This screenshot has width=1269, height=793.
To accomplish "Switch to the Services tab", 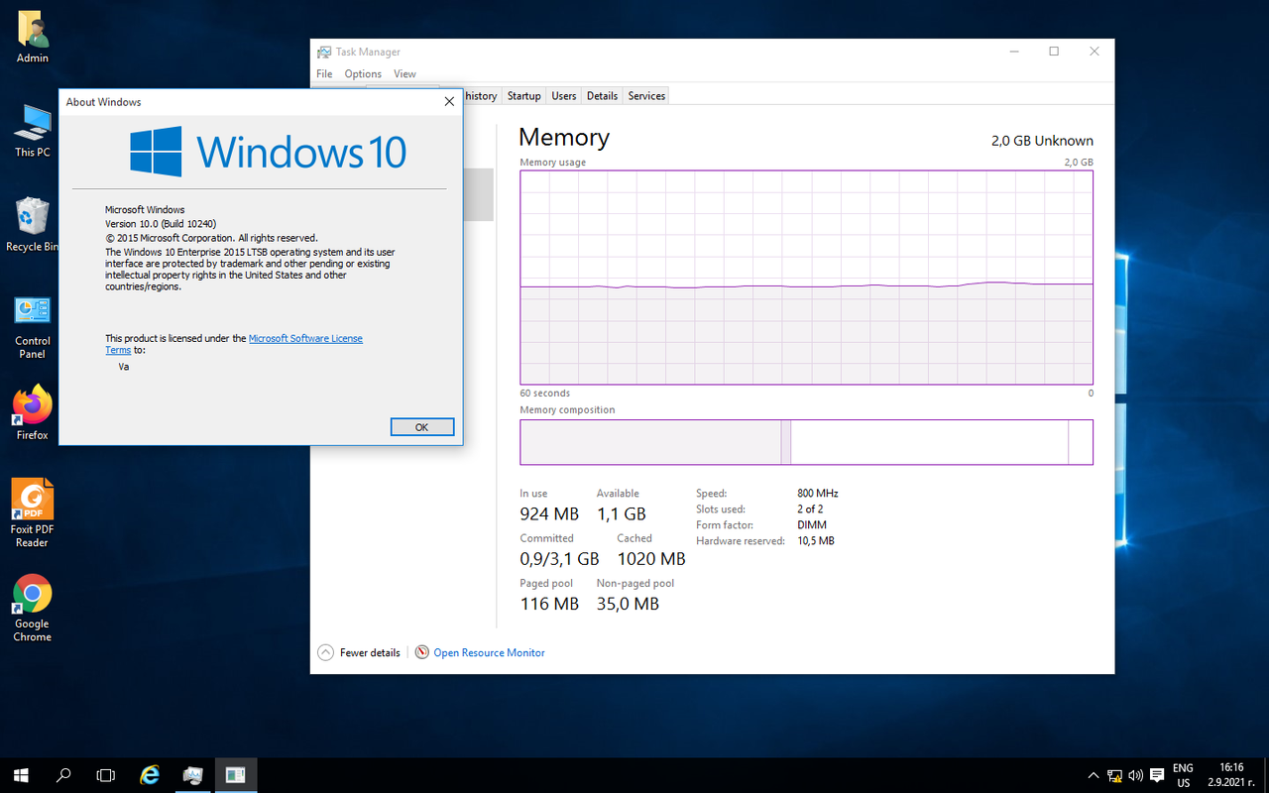I will (646, 96).
